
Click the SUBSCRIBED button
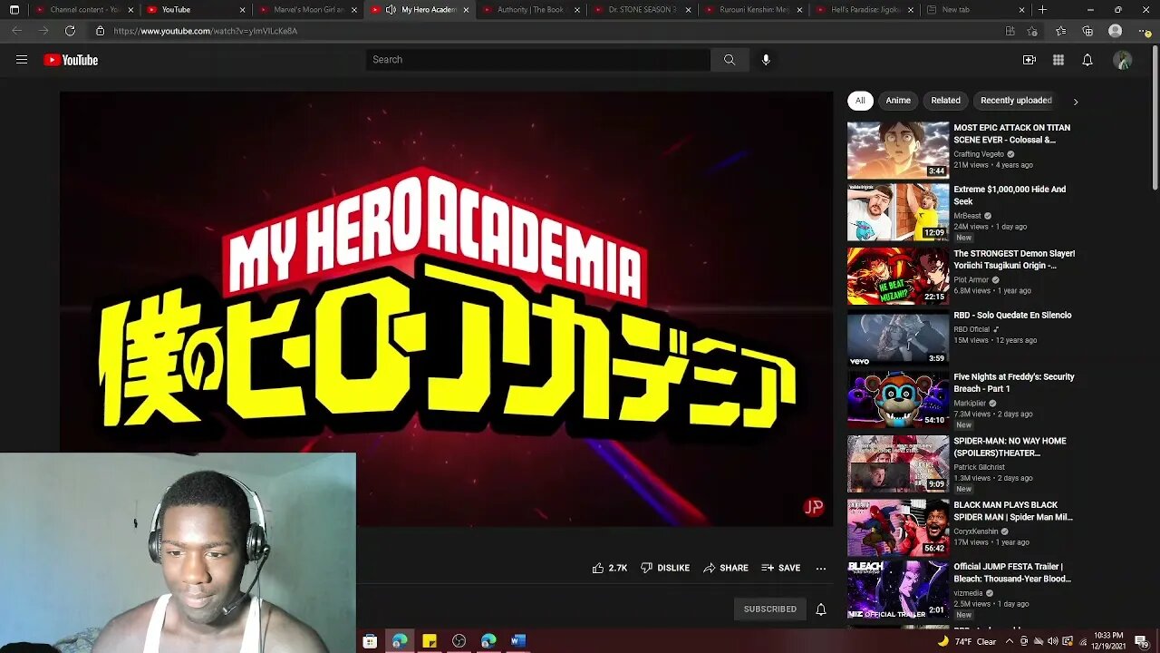[x=770, y=609]
